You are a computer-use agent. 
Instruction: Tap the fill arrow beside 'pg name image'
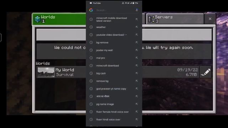tap(137, 104)
